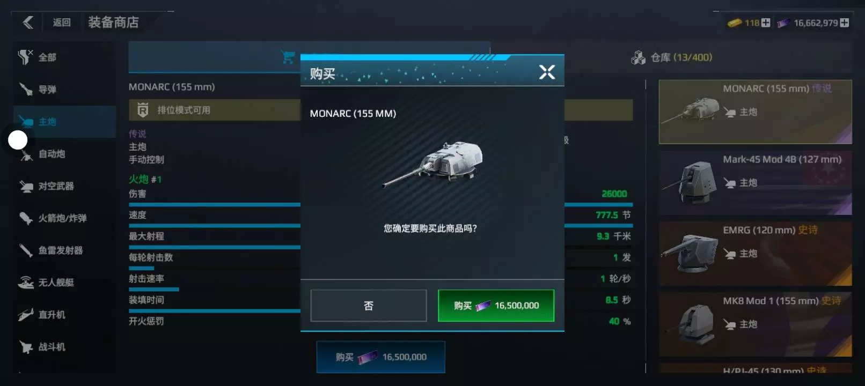
Task: Tap the floating white circle button
Action: [x=18, y=140]
